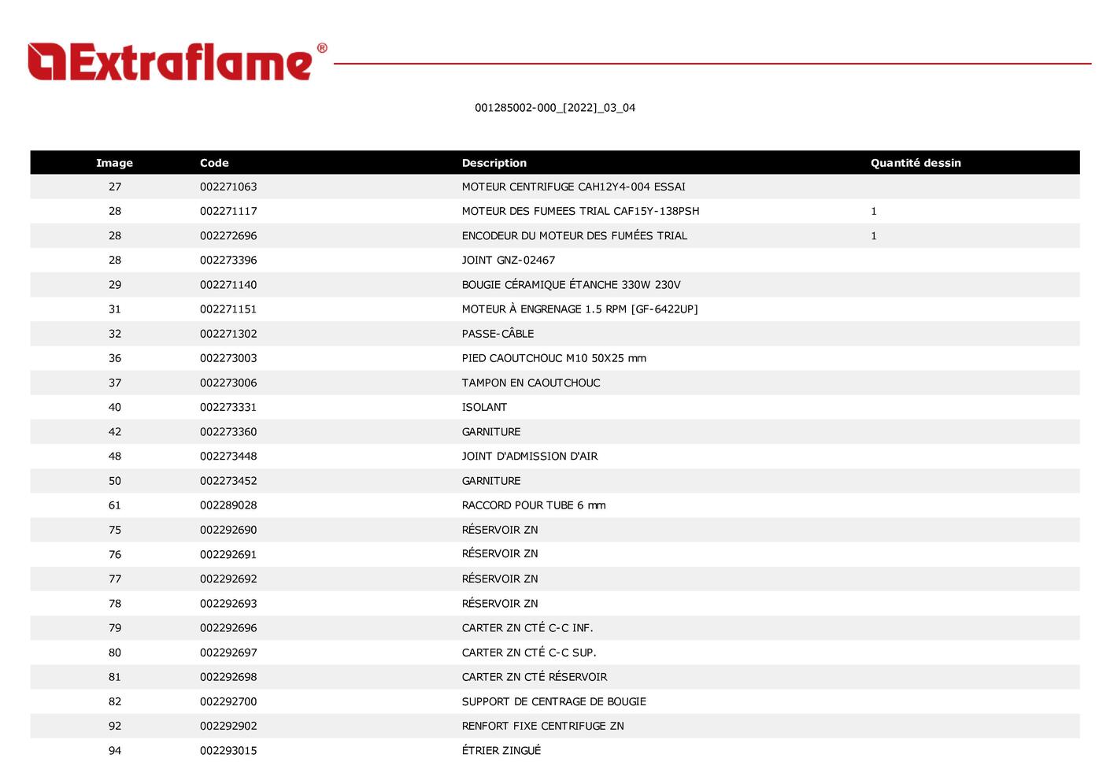Click the Code column header

(214, 163)
